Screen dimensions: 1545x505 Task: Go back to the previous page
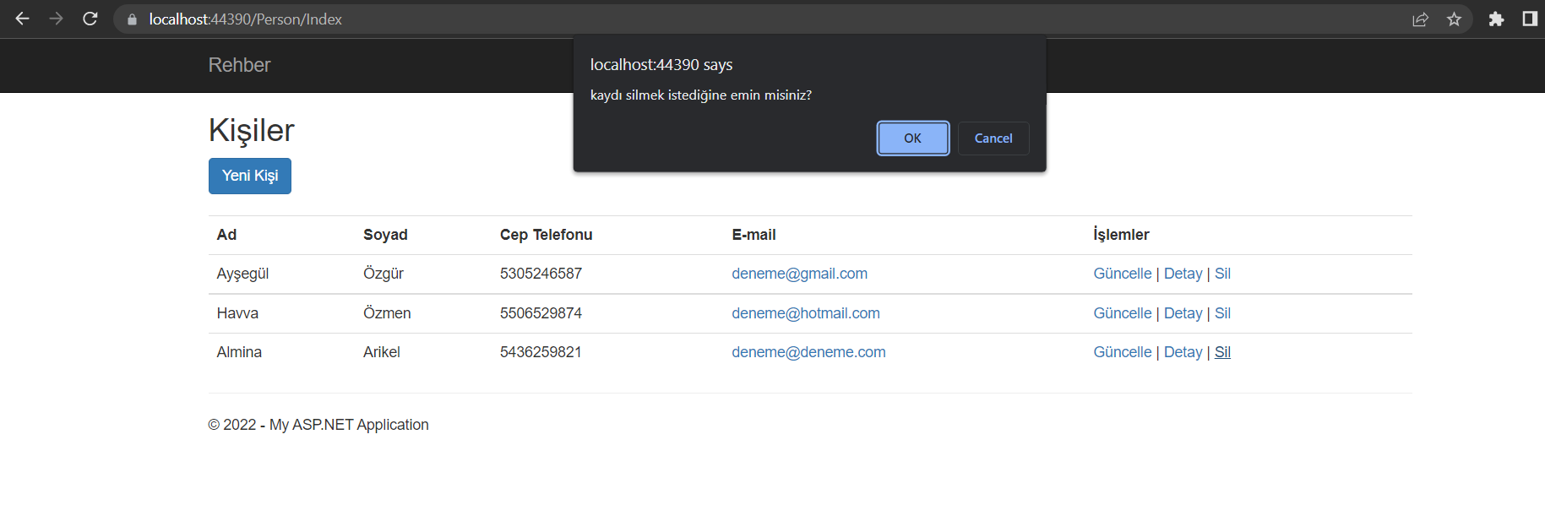click(23, 19)
